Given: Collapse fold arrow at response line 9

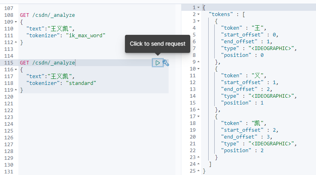Looking at the screenshot, I should (198, 62).
